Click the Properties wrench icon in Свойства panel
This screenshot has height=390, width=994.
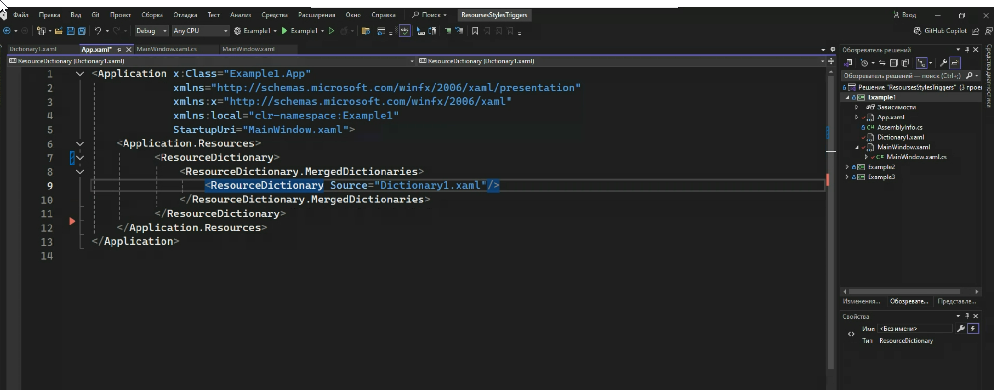pyautogui.click(x=960, y=329)
